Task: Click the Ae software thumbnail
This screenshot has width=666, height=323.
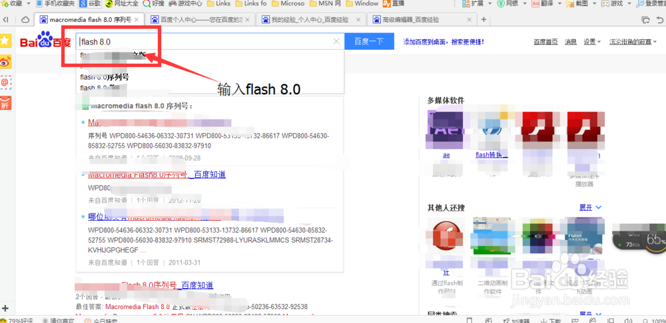Action: pos(446,129)
